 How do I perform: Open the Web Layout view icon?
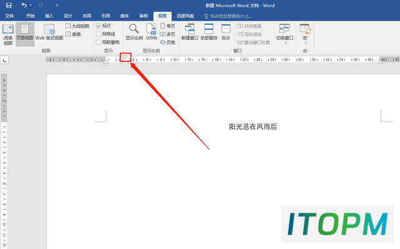pyautogui.click(x=49, y=29)
